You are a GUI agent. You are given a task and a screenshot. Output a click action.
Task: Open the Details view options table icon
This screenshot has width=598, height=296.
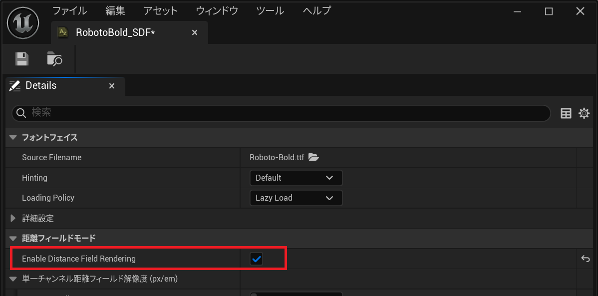pyautogui.click(x=566, y=113)
